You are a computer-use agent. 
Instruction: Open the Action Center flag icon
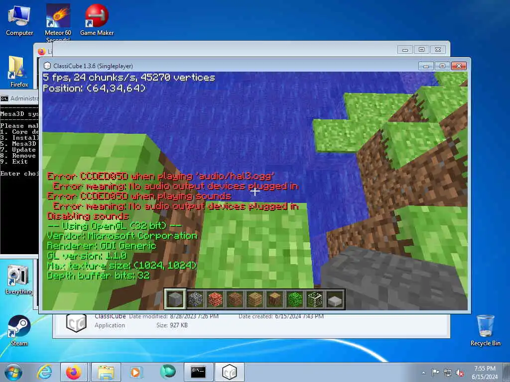[435, 373]
